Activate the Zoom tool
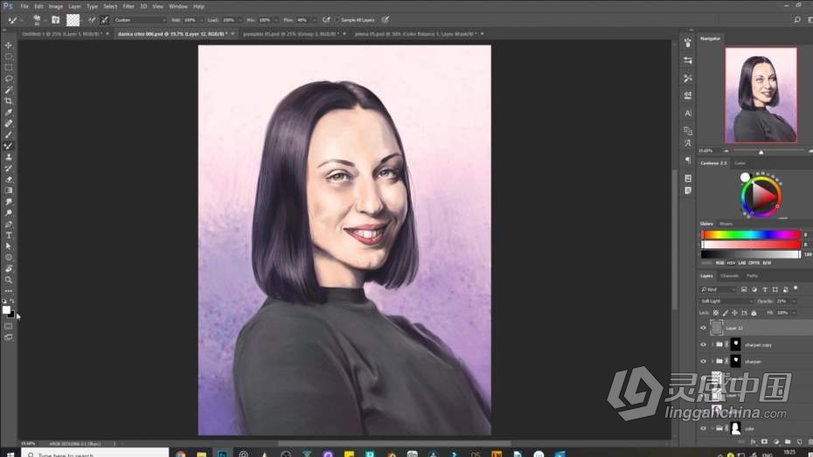The image size is (813, 457). pyautogui.click(x=9, y=280)
